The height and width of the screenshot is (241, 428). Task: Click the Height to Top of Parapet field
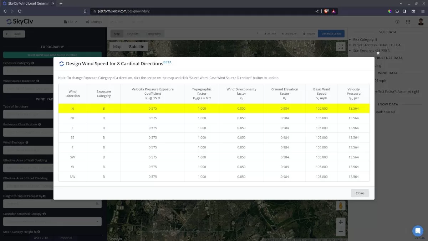[x=52, y=204]
